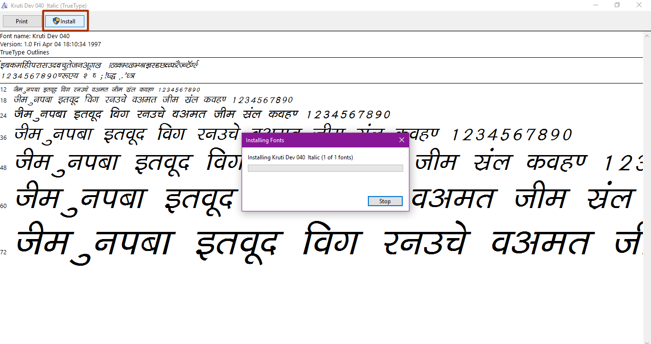
Task: Click the 60 point size sample label
Action: 3,206
